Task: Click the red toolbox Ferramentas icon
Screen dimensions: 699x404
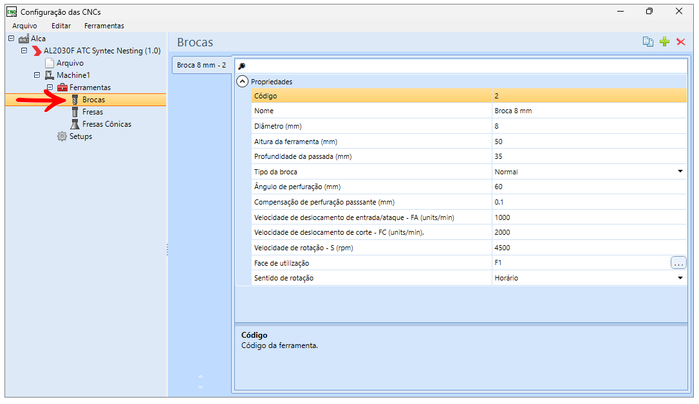Action: 62,87
